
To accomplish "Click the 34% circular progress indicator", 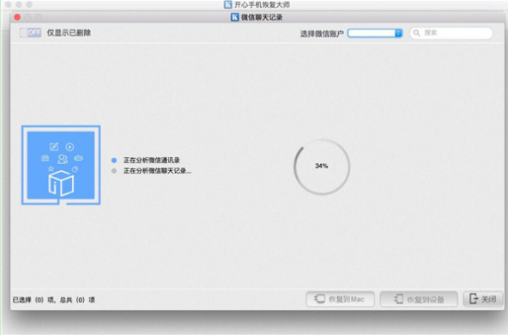I will coord(322,167).
